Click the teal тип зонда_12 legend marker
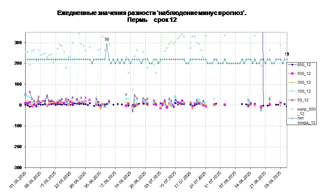 292,118
